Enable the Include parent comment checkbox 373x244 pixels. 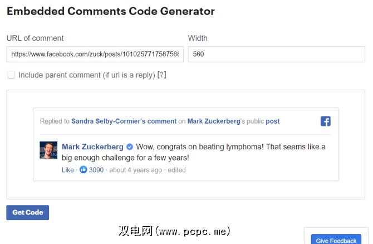point(11,75)
